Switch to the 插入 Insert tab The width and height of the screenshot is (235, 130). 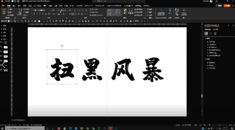[14, 6]
